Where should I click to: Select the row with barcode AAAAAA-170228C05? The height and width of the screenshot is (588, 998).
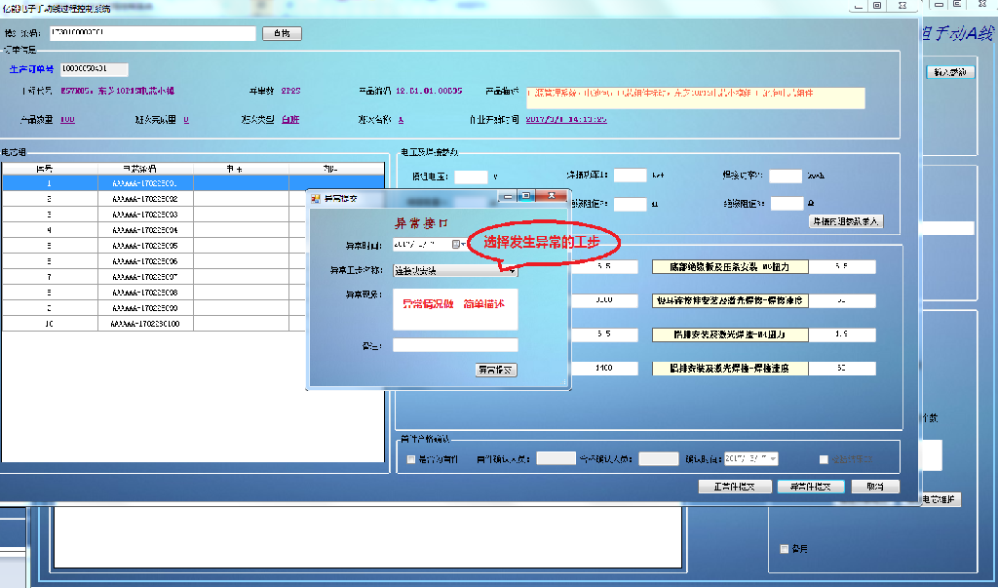tap(144, 246)
